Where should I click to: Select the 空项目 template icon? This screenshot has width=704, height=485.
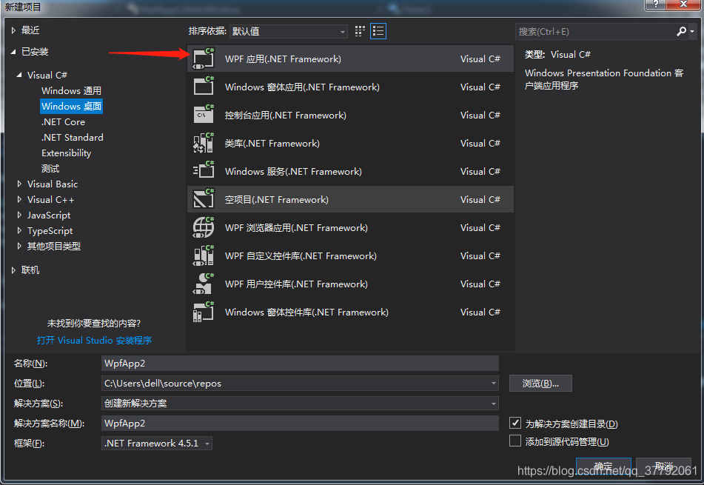tap(204, 199)
